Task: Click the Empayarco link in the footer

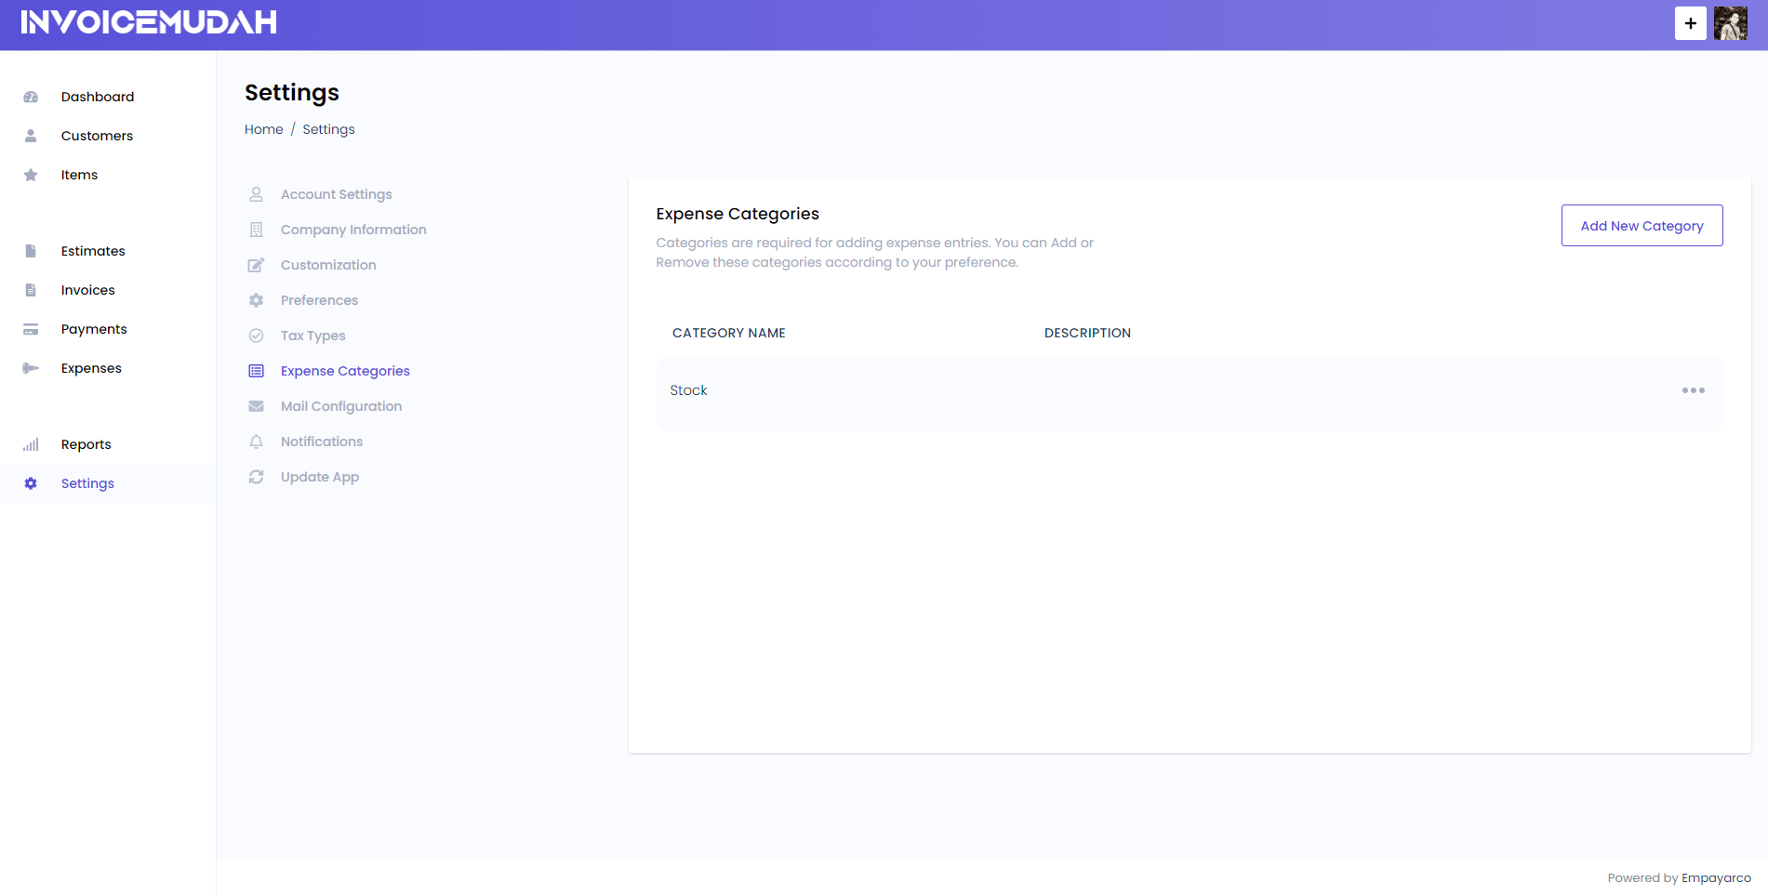Action: pos(1716,877)
